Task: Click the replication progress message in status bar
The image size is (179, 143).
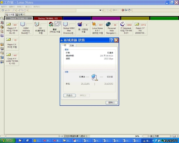Action: point(76,136)
